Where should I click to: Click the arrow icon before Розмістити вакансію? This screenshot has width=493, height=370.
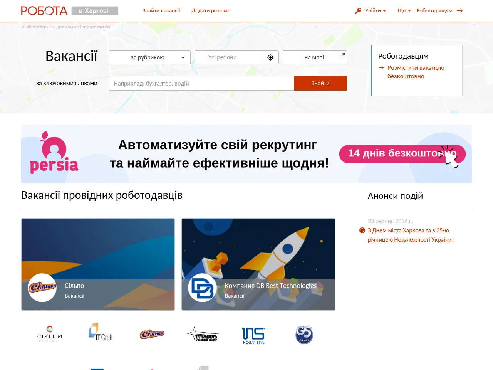pyautogui.click(x=381, y=68)
